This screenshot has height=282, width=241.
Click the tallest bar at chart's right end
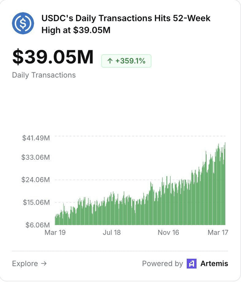tap(225, 184)
